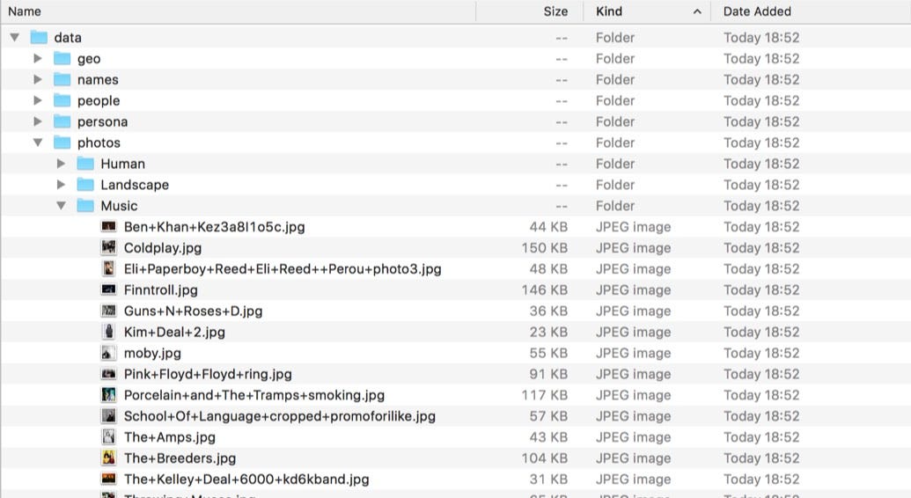Select the file name moby.jpg
Screen dimensions: 911x498
click(152, 354)
